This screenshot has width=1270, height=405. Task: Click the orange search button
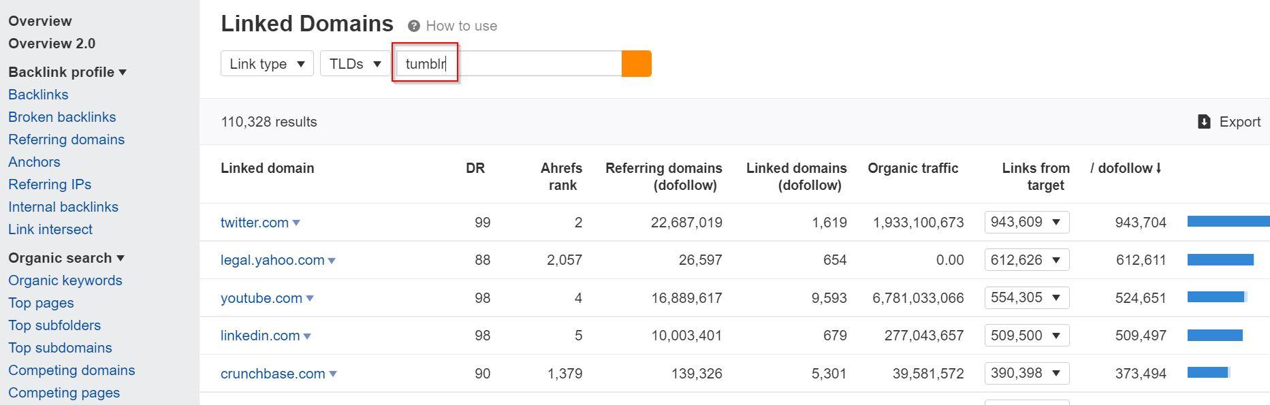click(x=637, y=63)
